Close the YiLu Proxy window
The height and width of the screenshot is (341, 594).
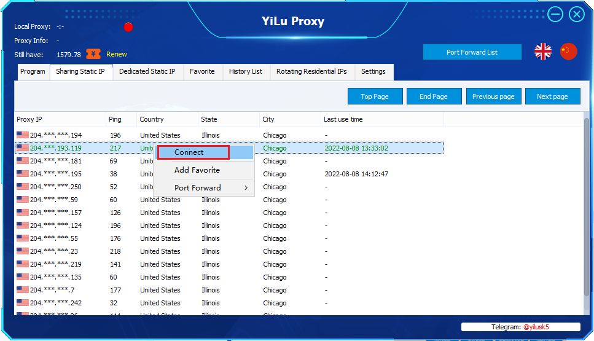coord(577,14)
